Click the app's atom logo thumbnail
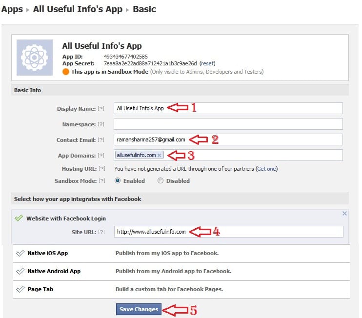Viewport: 362px width, 318px height. coord(35,58)
